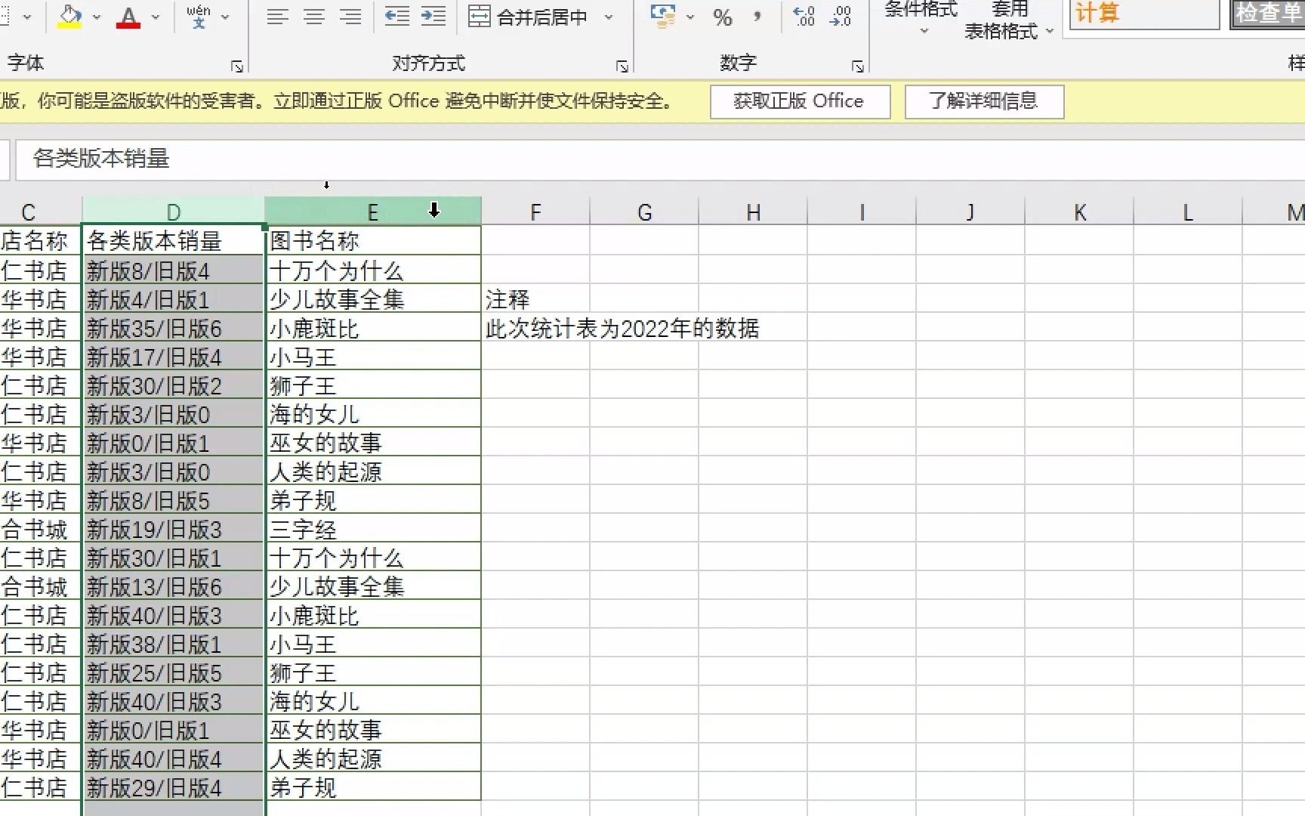Decrease indent
Viewport: 1305px width, 816px height.
396,17
